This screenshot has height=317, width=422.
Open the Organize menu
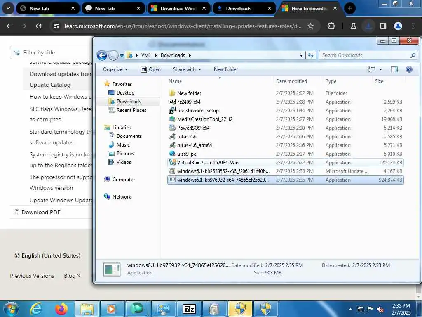[115, 69]
